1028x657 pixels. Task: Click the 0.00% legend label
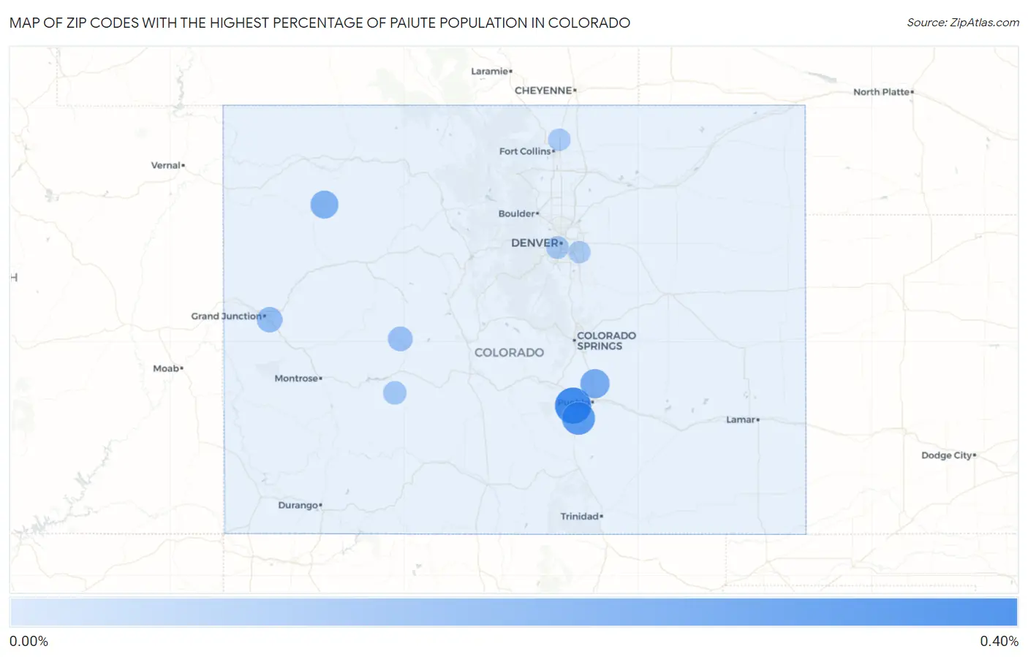(29, 641)
